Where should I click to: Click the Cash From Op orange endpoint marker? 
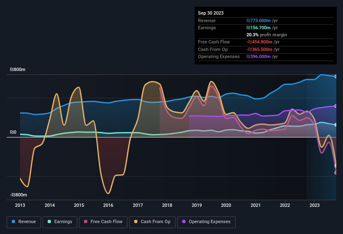tap(336, 166)
